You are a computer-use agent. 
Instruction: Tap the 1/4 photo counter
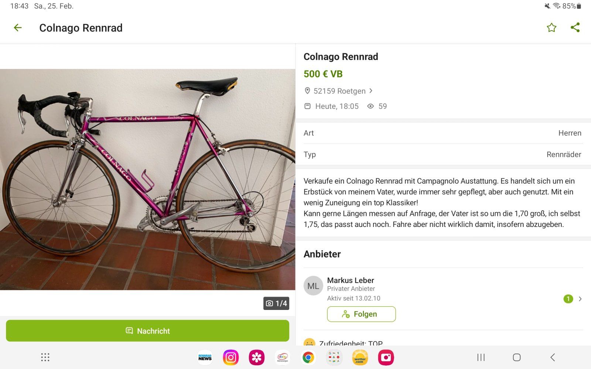click(x=276, y=303)
